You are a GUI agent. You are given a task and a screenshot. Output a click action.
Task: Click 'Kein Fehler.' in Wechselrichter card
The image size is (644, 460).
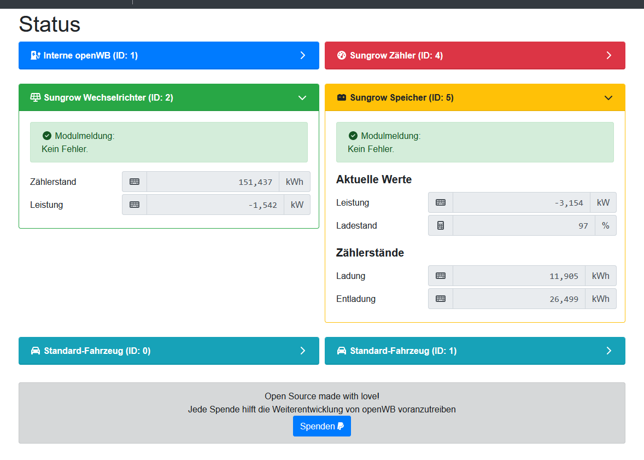click(65, 149)
